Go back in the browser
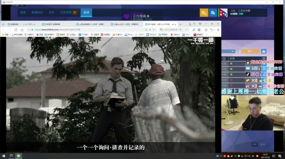 point(4,30)
